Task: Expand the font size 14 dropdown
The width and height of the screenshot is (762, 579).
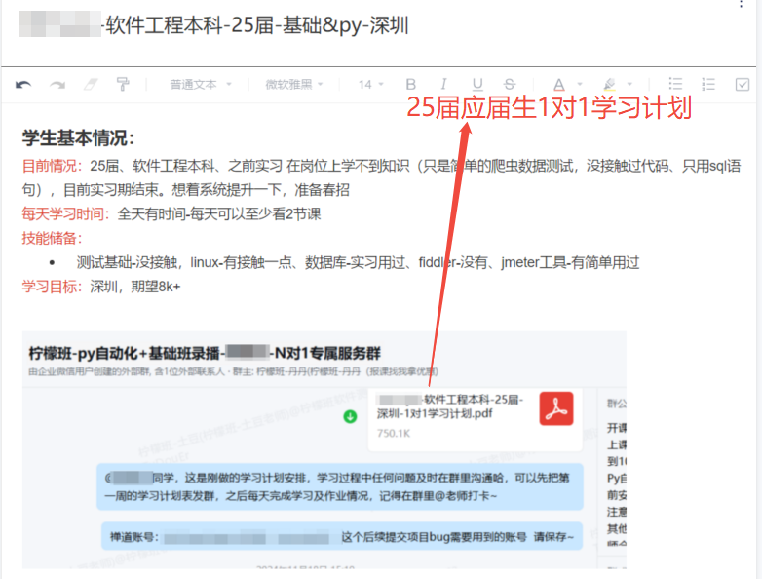Action: [370, 85]
